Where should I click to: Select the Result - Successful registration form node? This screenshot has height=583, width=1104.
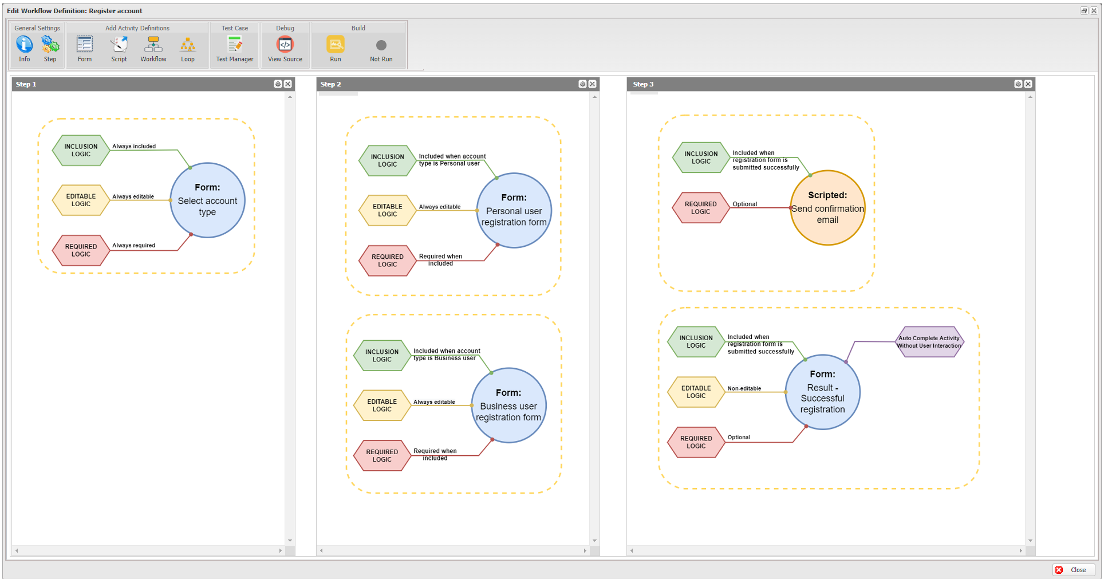pyautogui.click(x=822, y=392)
